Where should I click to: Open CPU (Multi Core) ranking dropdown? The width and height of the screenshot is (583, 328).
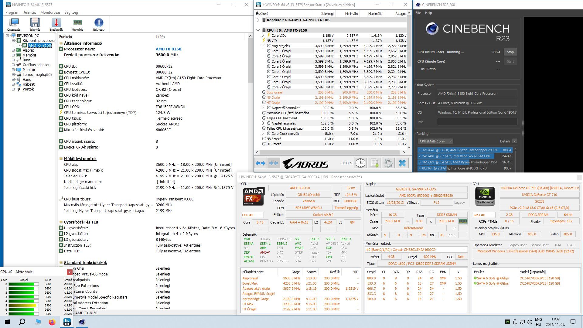pos(435,141)
